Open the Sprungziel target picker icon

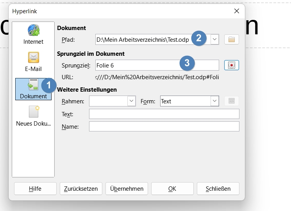(x=232, y=65)
